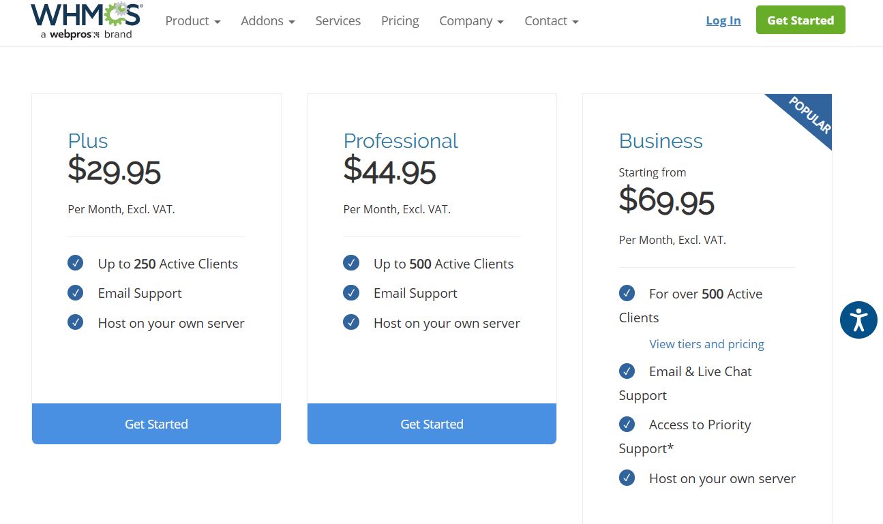Click the WHMCS logo in header
883x524 pixels.
point(87,20)
